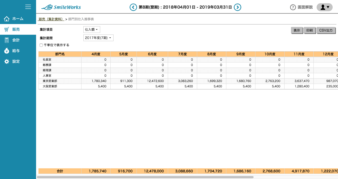This screenshot has height=179, width=338.
Task: Click cell value 1,280,400
Action: [301, 87]
